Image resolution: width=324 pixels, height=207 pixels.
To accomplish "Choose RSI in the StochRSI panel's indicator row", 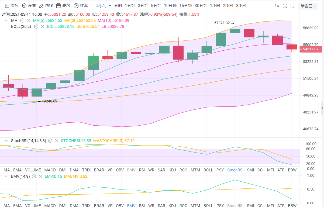I will [142, 170].
